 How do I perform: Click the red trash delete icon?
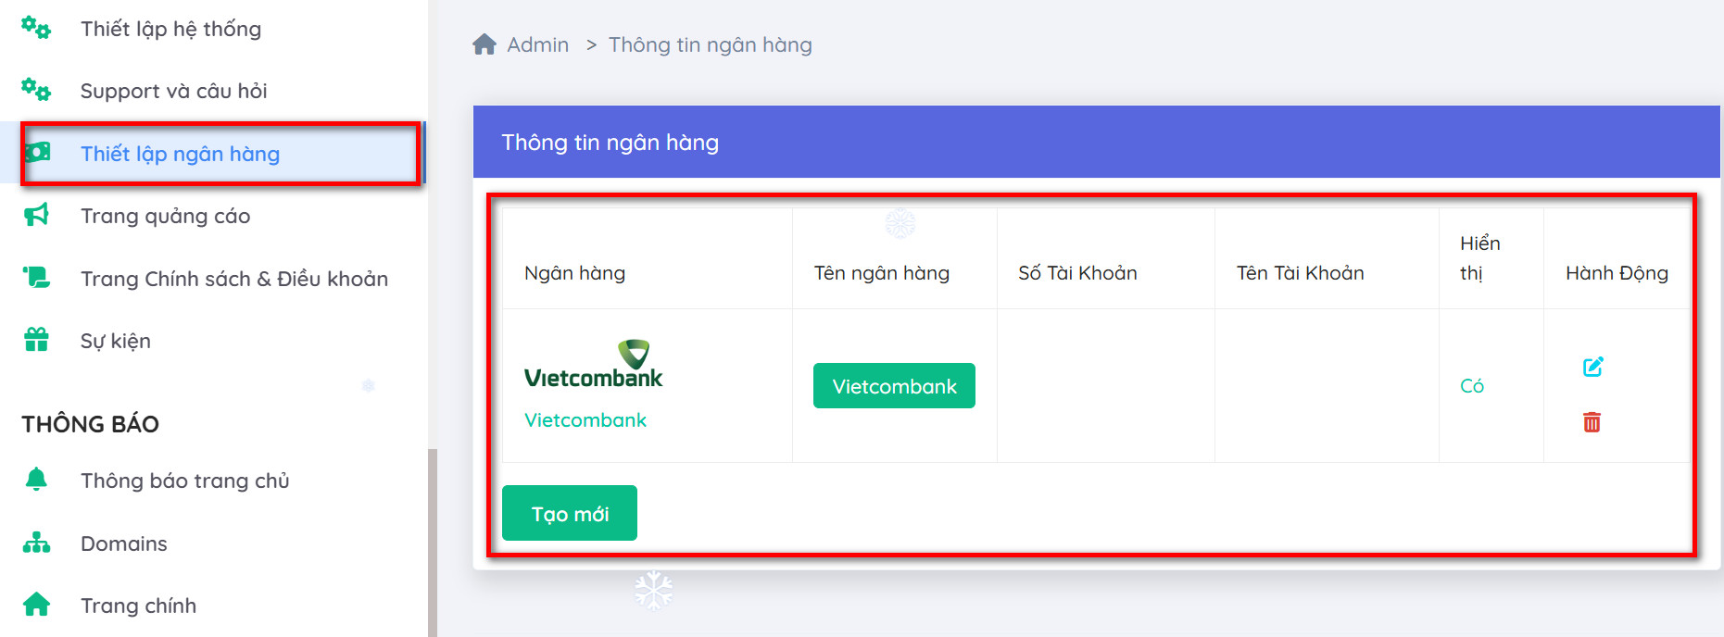(1592, 422)
